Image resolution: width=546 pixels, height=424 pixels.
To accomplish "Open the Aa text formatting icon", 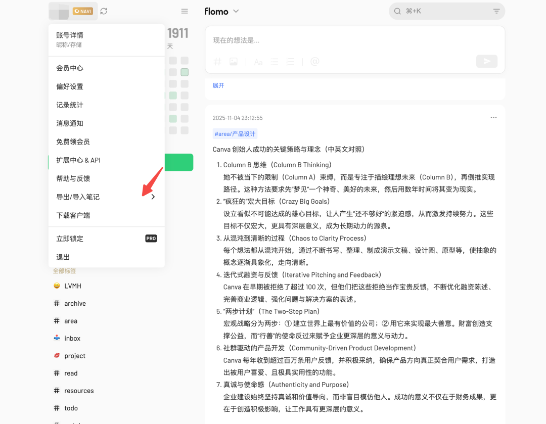I will point(258,62).
